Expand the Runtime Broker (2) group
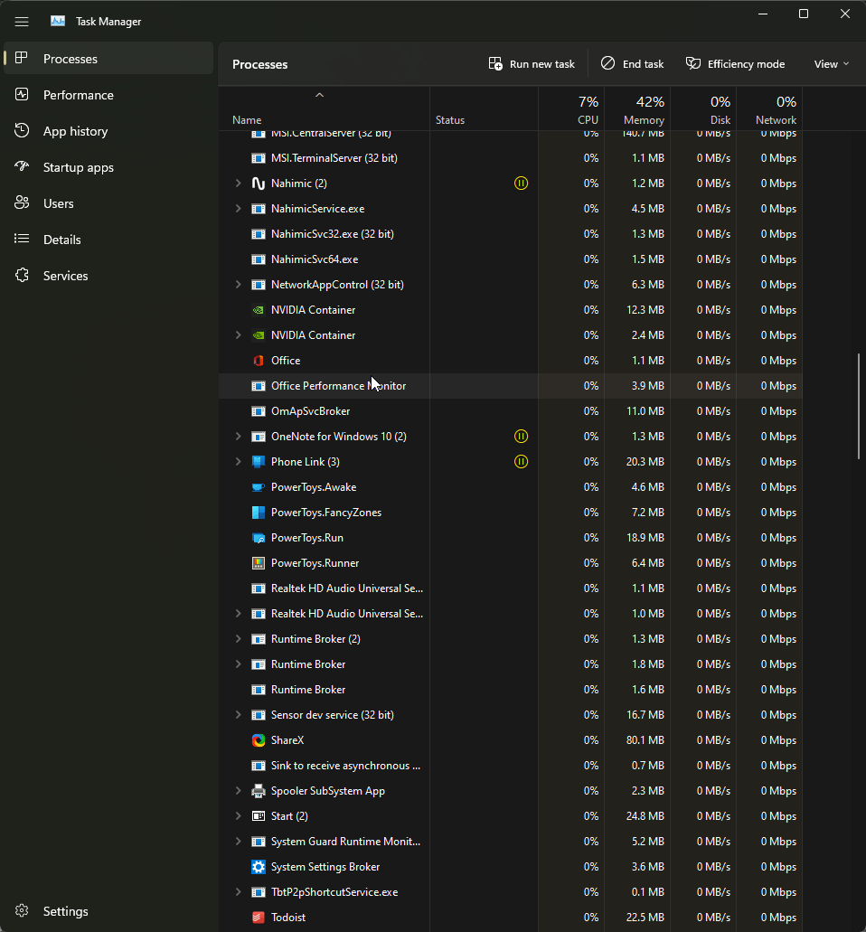The width and height of the screenshot is (866, 932). pyautogui.click(x=239, y=639)
